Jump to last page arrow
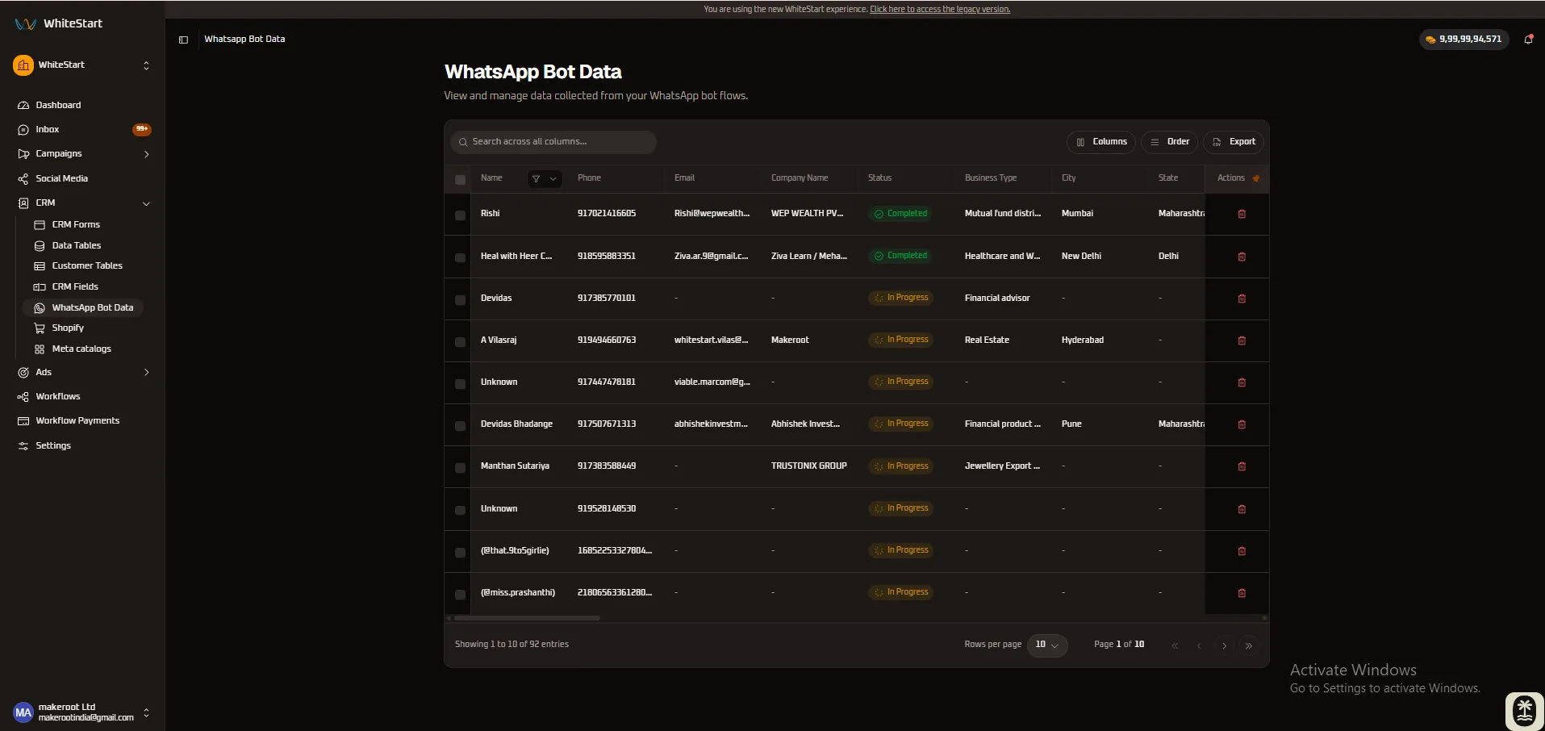 point(1249,645)
